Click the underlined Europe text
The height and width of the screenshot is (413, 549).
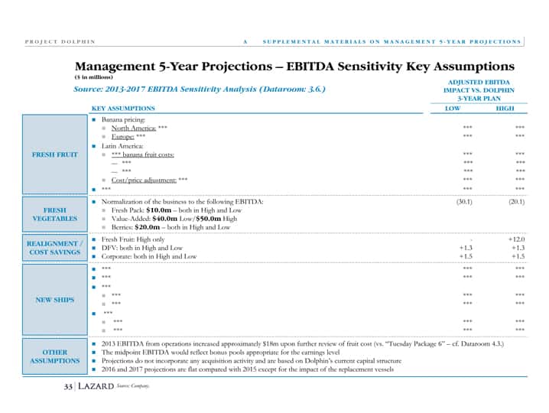tap(122, 137)
